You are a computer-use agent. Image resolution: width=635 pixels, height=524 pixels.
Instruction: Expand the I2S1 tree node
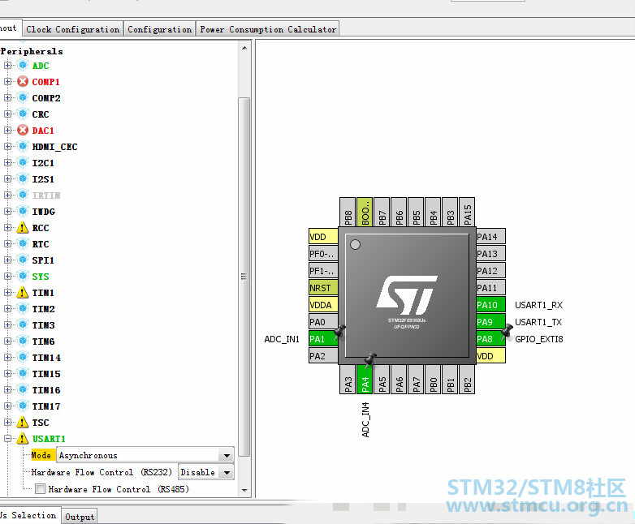pyautogui.click(x=7, y=178)
